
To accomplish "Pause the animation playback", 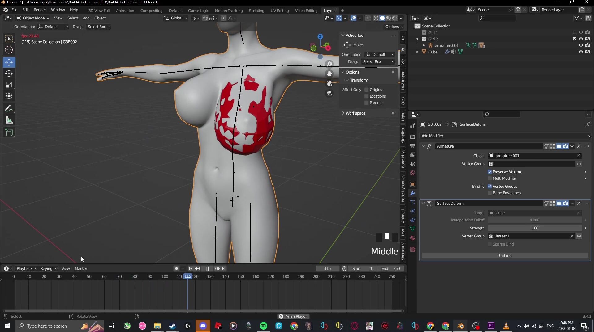I will (207, 268).
